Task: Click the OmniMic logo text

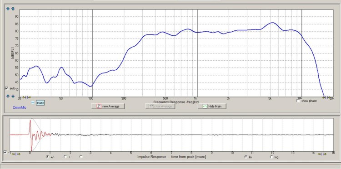Action: click(x=20, y=107)
